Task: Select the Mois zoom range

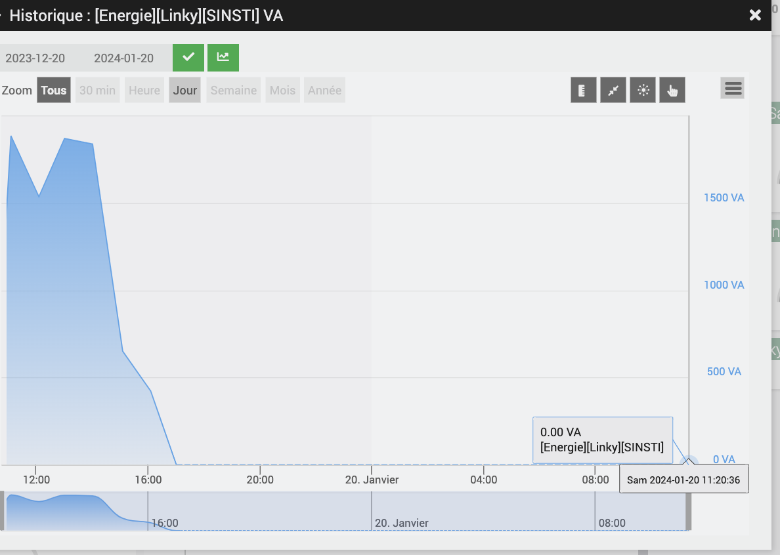Action: point(282,90)
